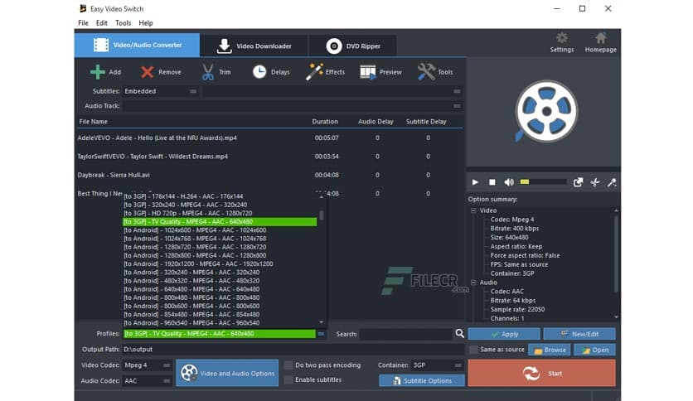Select profile [to Android] 1920x1200
Image resolution: width=693 pixels, height=401 pixels.
point(220,263)
